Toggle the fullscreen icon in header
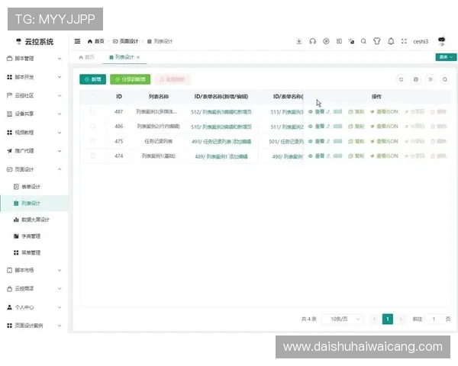458x366 pixels. click(404, 41)
